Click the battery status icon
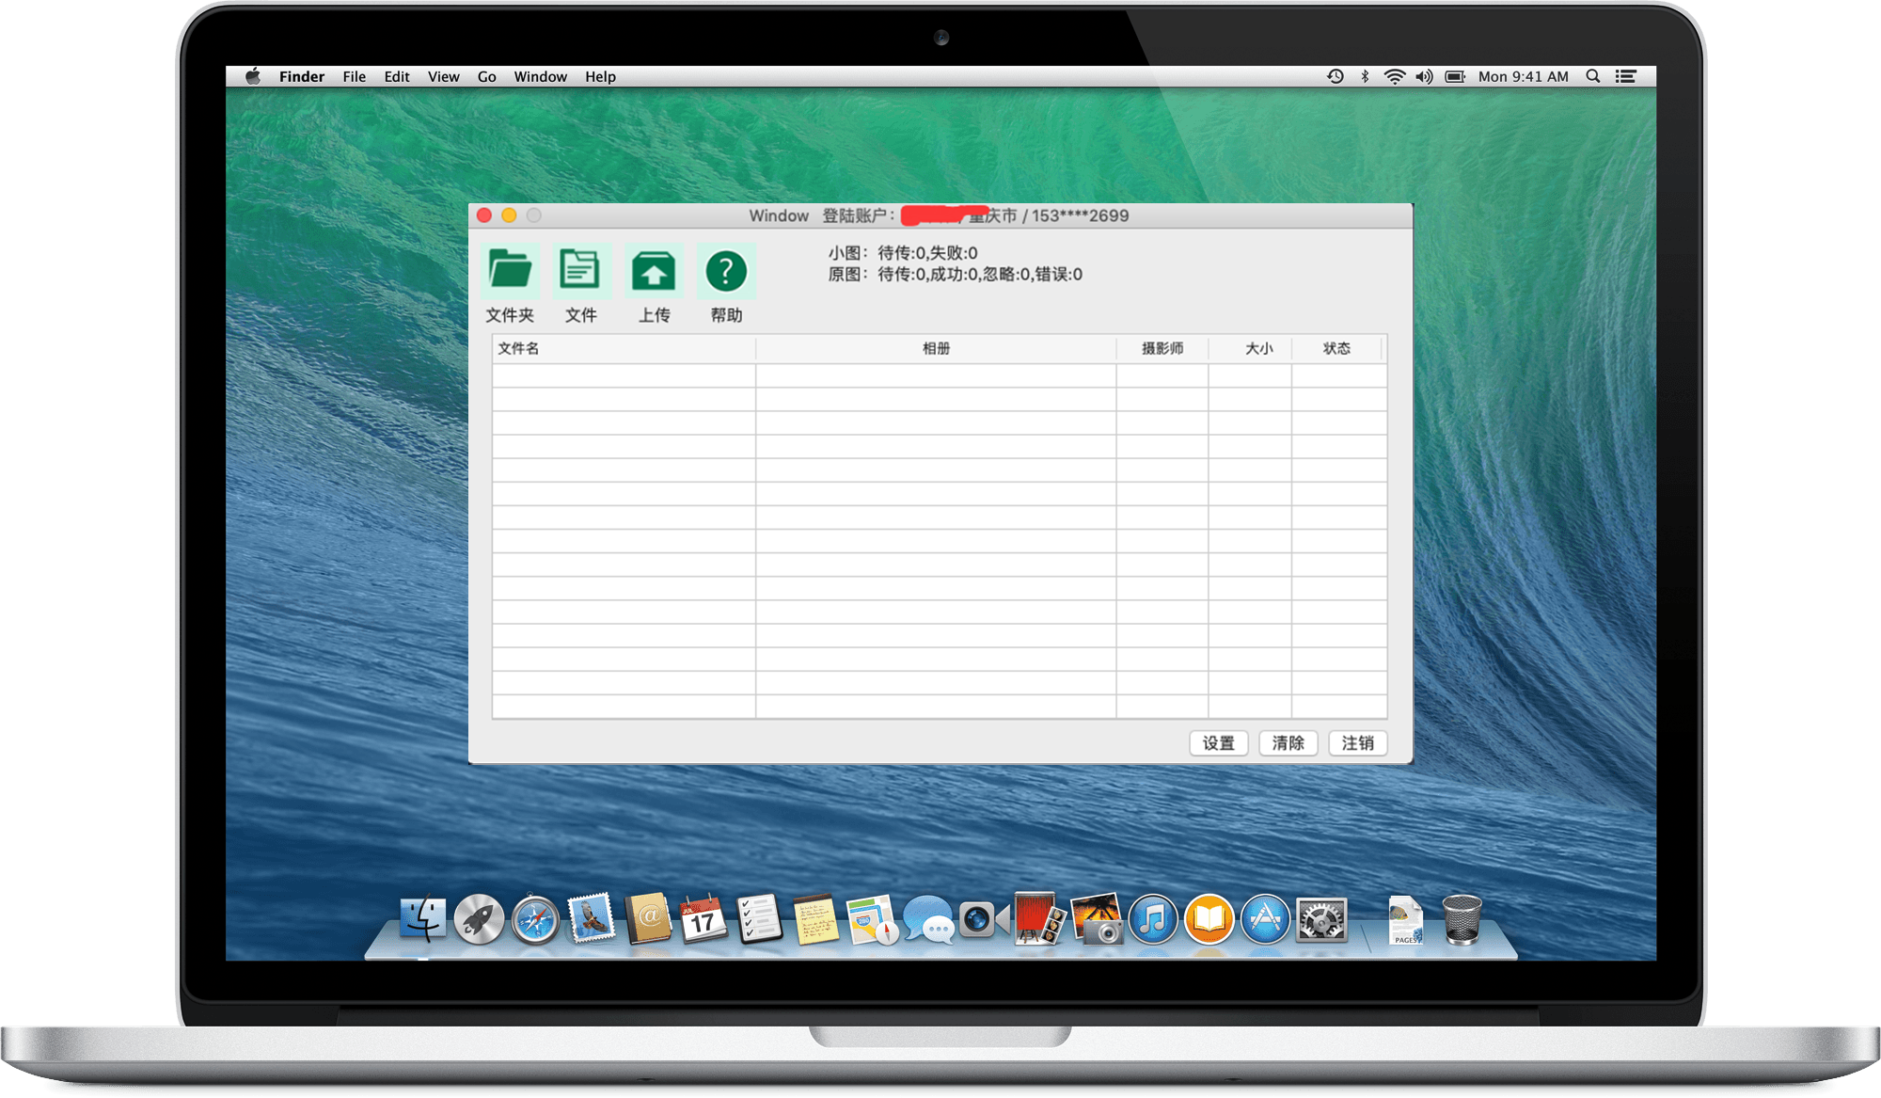1881x1098 pixels. [x=1455, y=76]
